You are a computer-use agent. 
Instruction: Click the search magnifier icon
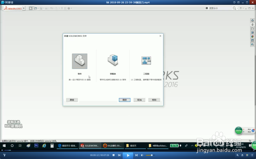point(234,8)
